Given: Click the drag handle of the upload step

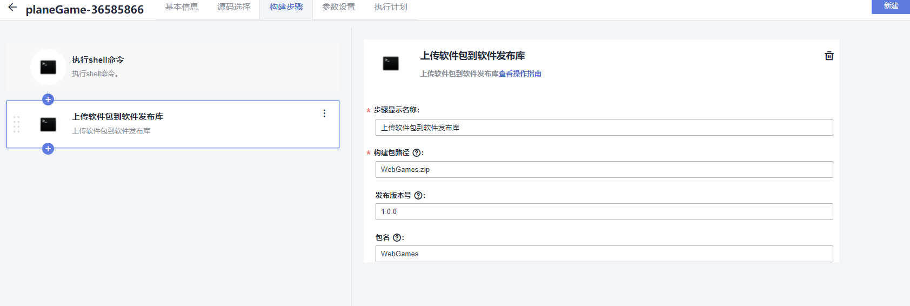Looking at the screenshot, I should (16, 124).
